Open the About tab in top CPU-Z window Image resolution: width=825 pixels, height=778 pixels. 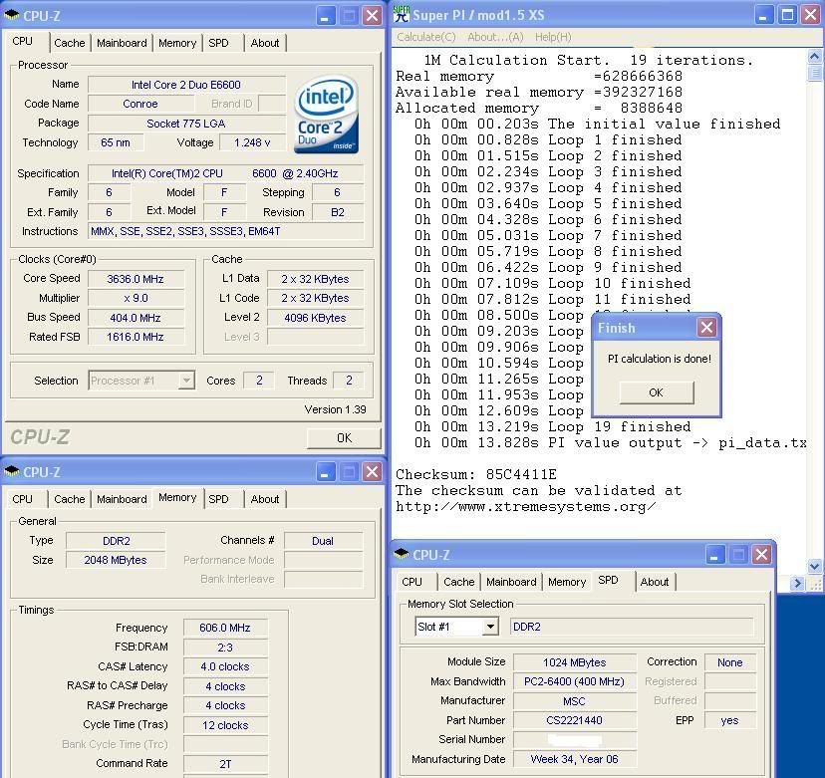[x=265, y=43]
